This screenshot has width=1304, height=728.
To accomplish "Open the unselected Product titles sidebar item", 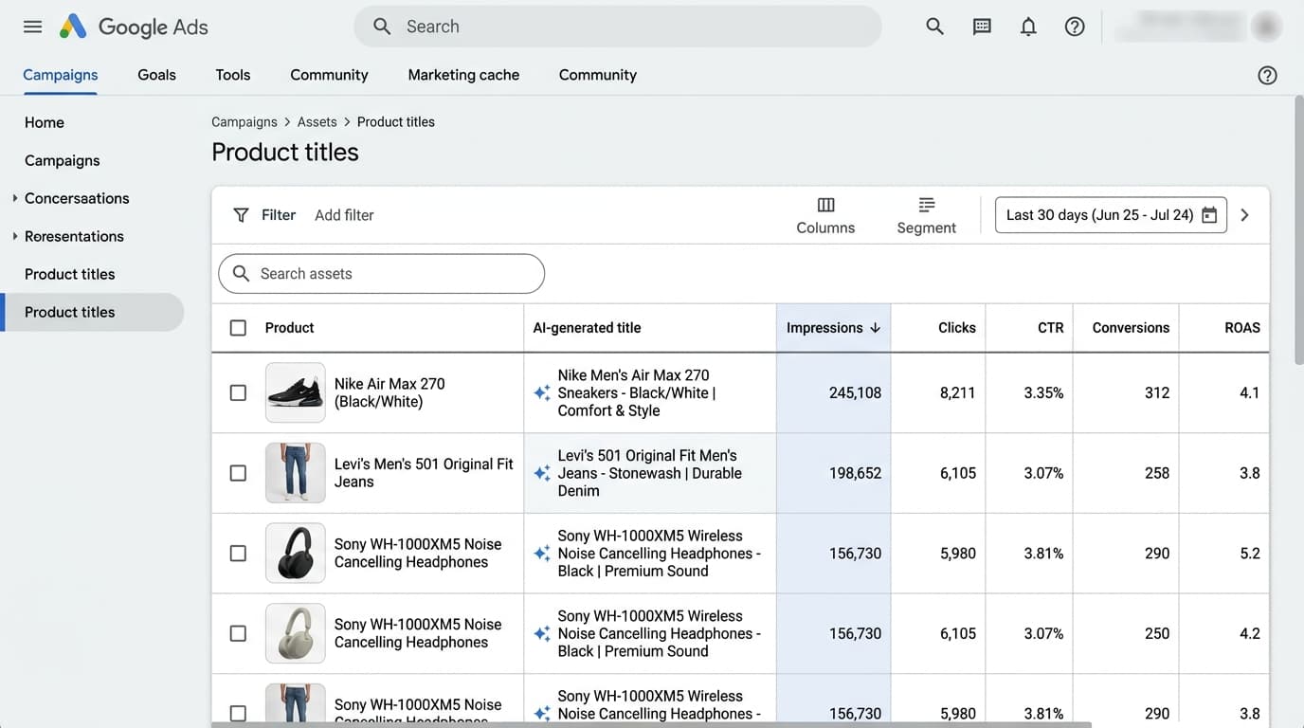I will 70,274.
